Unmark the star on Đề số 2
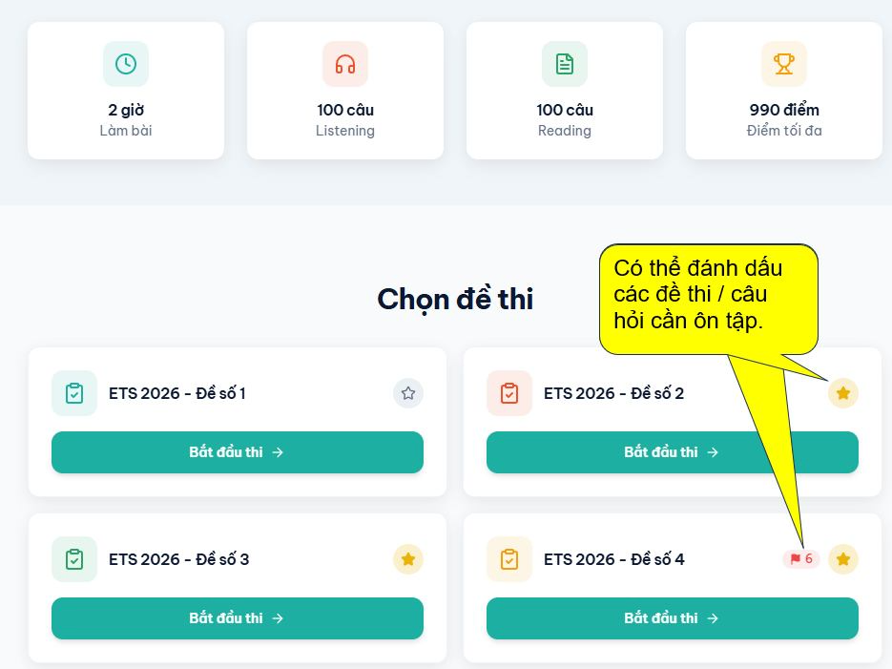Viewport: 892px width, 669px height. pos(843,393)
